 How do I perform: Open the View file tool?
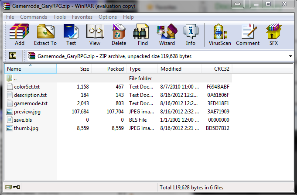click(95, 35)
